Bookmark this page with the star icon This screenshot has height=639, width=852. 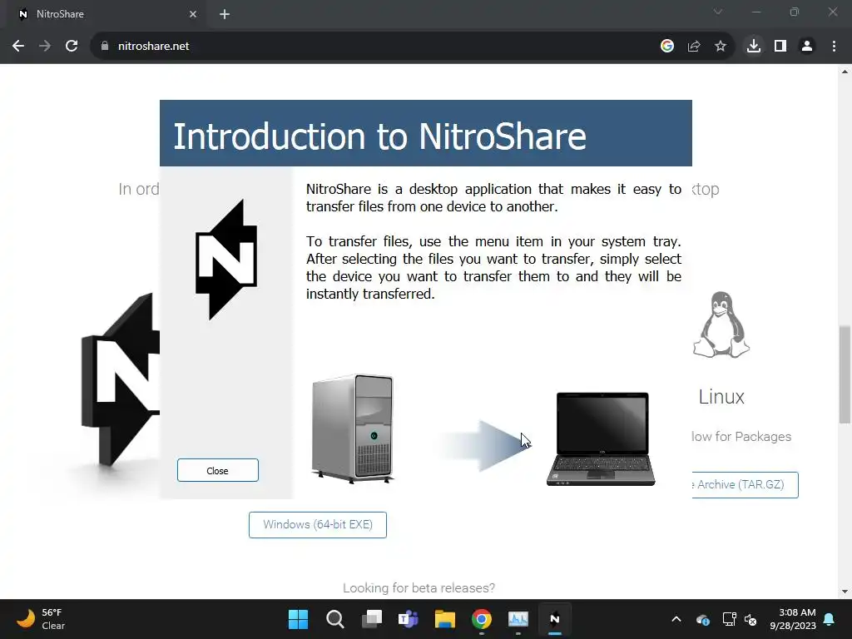(721, 47)
